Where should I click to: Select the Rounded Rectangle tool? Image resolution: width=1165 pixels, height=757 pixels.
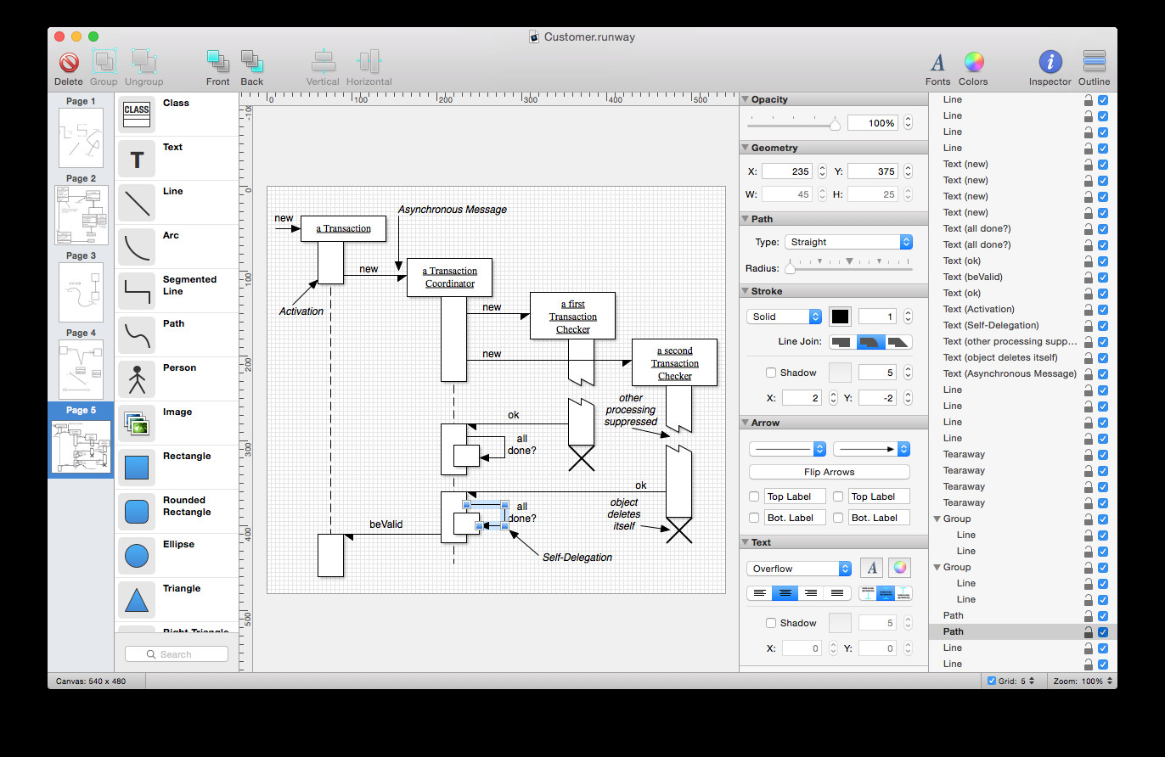[136, 511]
